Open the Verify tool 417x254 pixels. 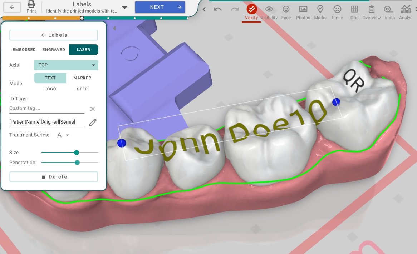click(251, 12)
